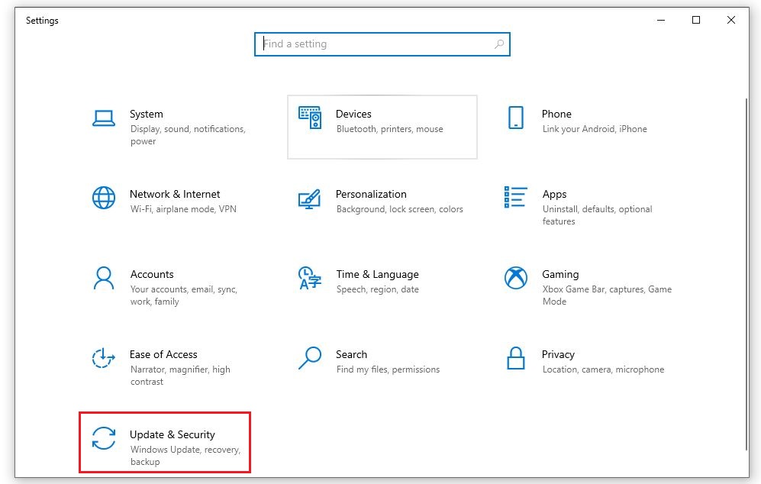This screenshot has width=761, height=484.
Task: Click 'Location, camera, microphone' description
Action: click(x=603, y=369)
